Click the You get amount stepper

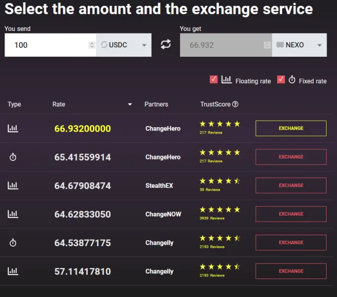[x=267, y=45]
